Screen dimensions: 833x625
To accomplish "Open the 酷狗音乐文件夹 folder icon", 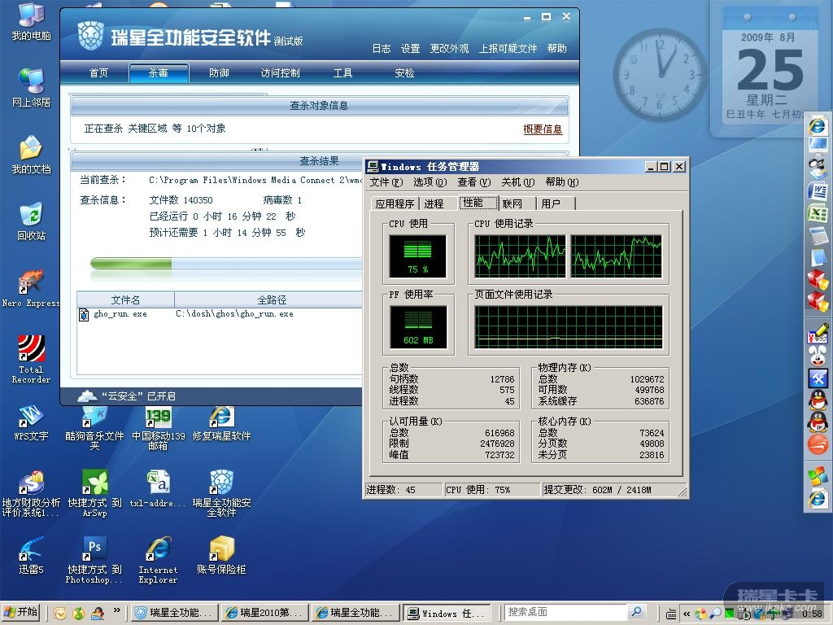I will 94,426.
